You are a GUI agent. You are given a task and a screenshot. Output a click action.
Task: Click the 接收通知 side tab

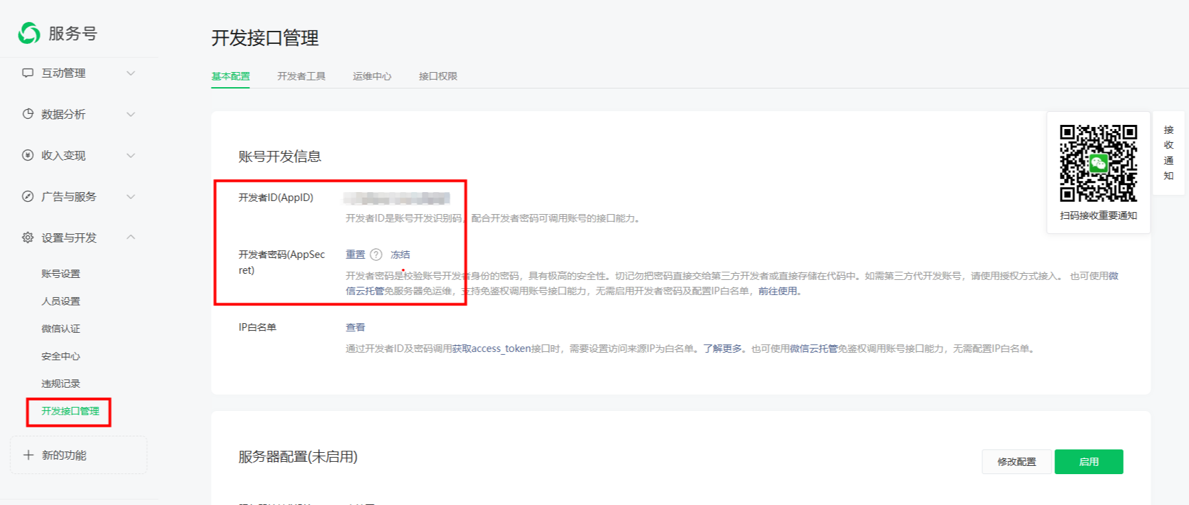[x=1168, y=153]
